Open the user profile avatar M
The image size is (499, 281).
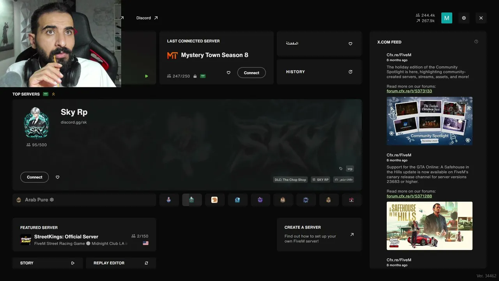coord(447,18)
